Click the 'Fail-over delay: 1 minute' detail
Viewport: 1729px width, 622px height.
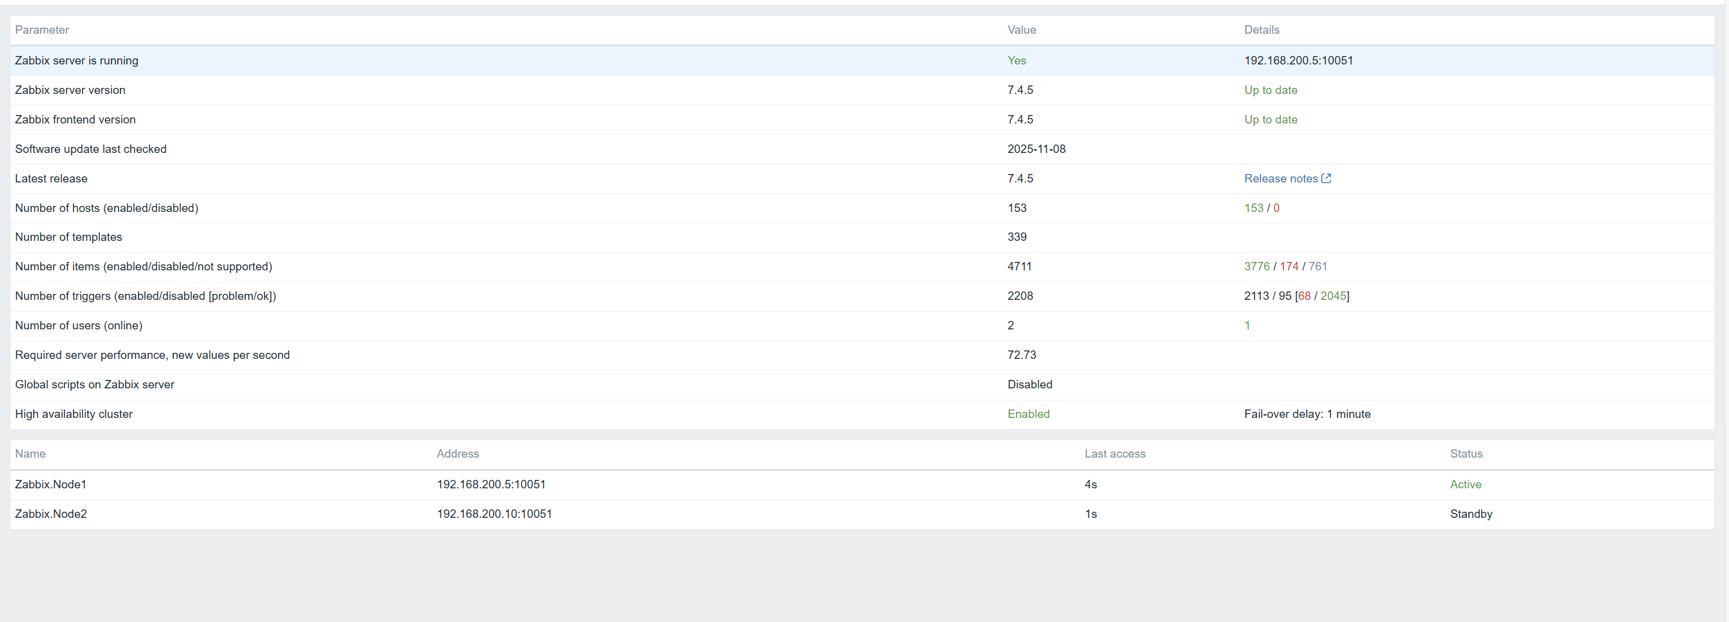[1307, 414]
